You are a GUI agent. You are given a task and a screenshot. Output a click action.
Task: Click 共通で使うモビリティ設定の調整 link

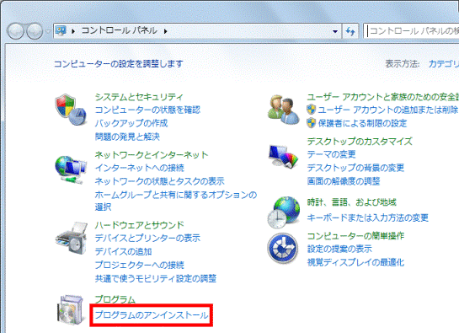pyautogui.click(x=156, y=278)
